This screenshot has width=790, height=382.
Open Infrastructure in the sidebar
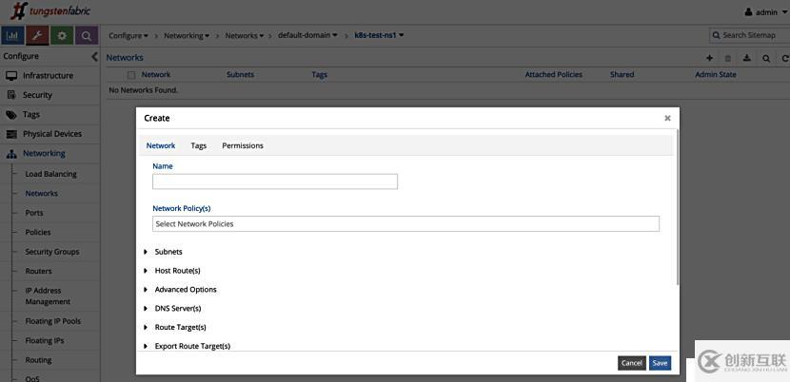tap(48, 75)
